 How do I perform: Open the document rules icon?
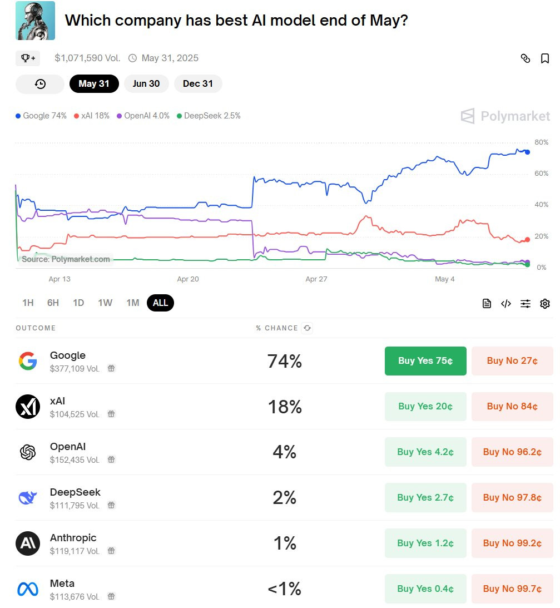[x=487, y=303]
